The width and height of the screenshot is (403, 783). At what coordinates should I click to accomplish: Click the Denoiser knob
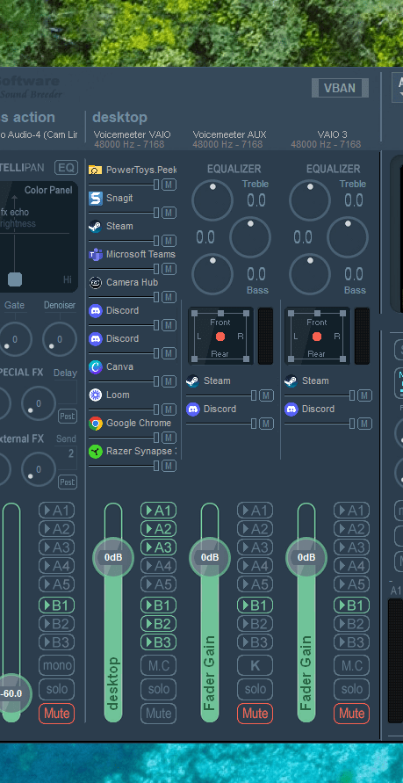point(60,339)
